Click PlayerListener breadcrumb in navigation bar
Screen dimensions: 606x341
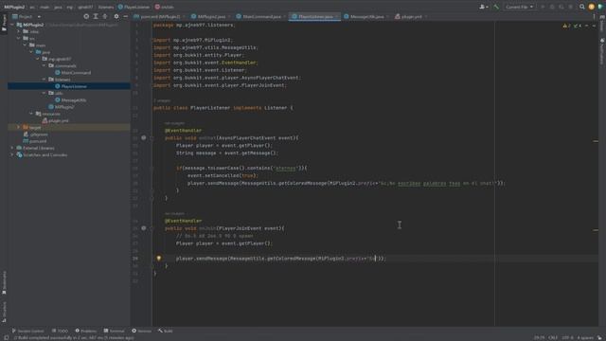[134, 7]
